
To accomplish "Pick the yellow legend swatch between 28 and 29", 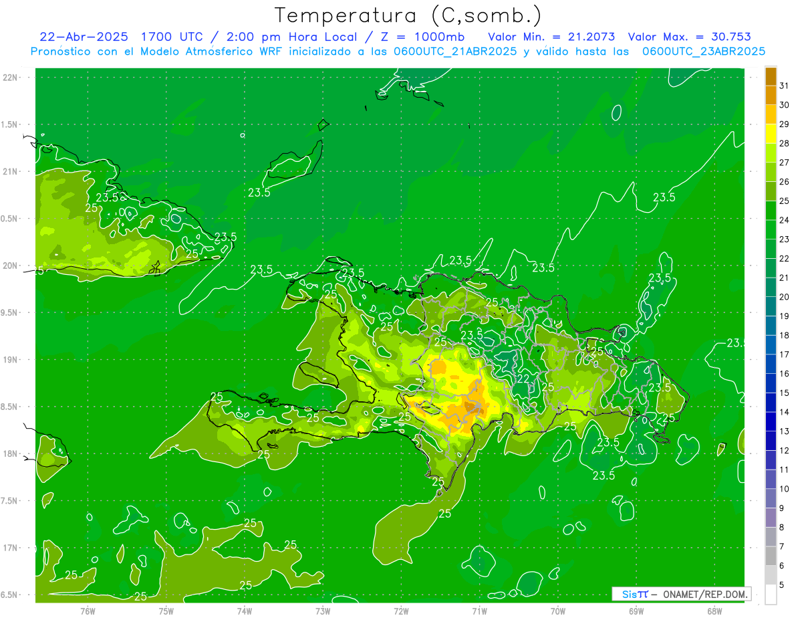I will click(771, 134).
